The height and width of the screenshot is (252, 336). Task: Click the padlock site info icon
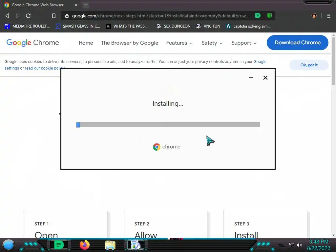[x=67, y=16]
